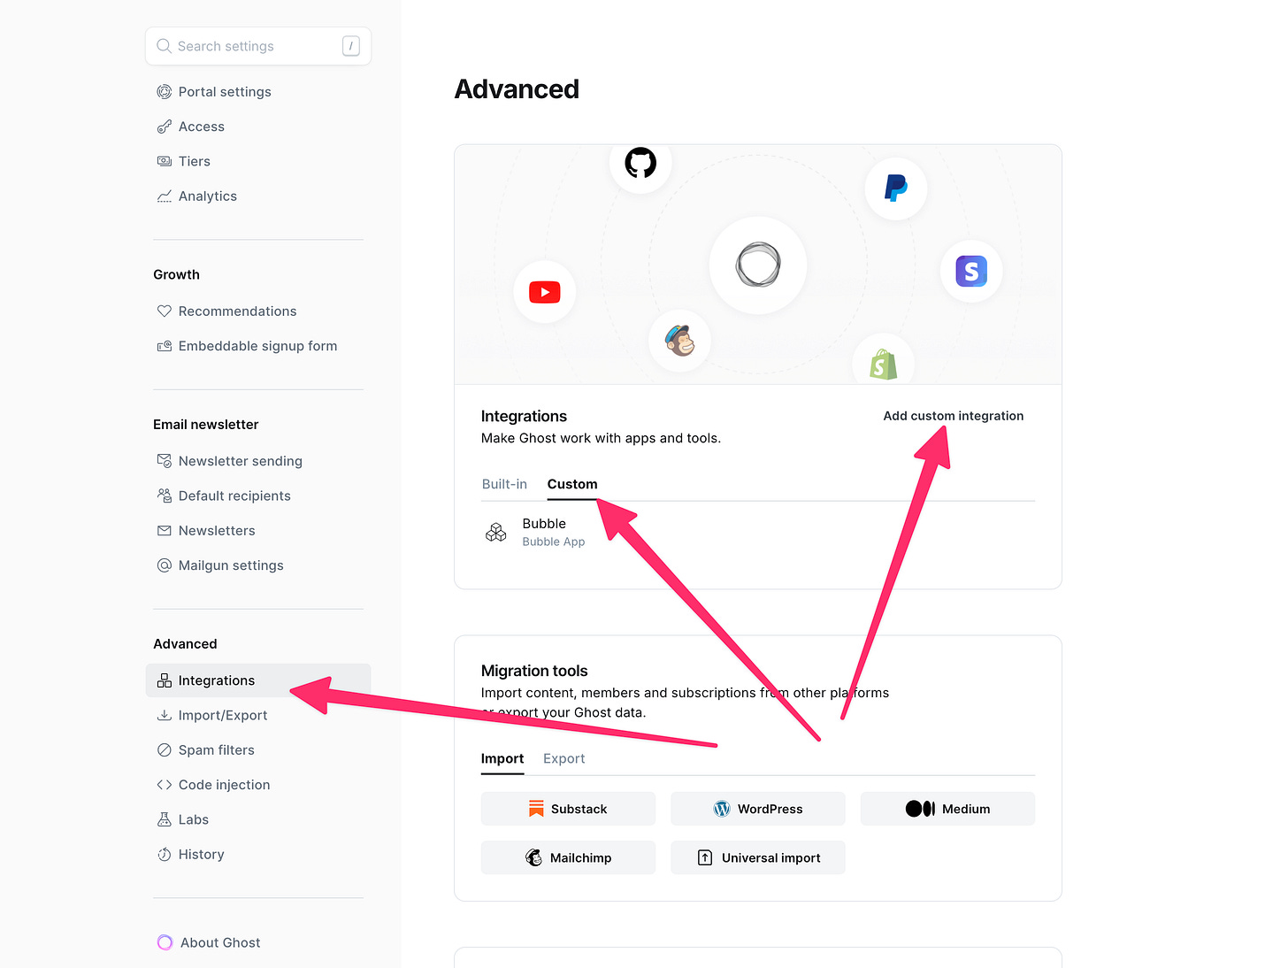Image resolution: width=1288 pixels, height=968 pixels.
Task: Click the History clock icon
Action: click(x=165, y=855)
